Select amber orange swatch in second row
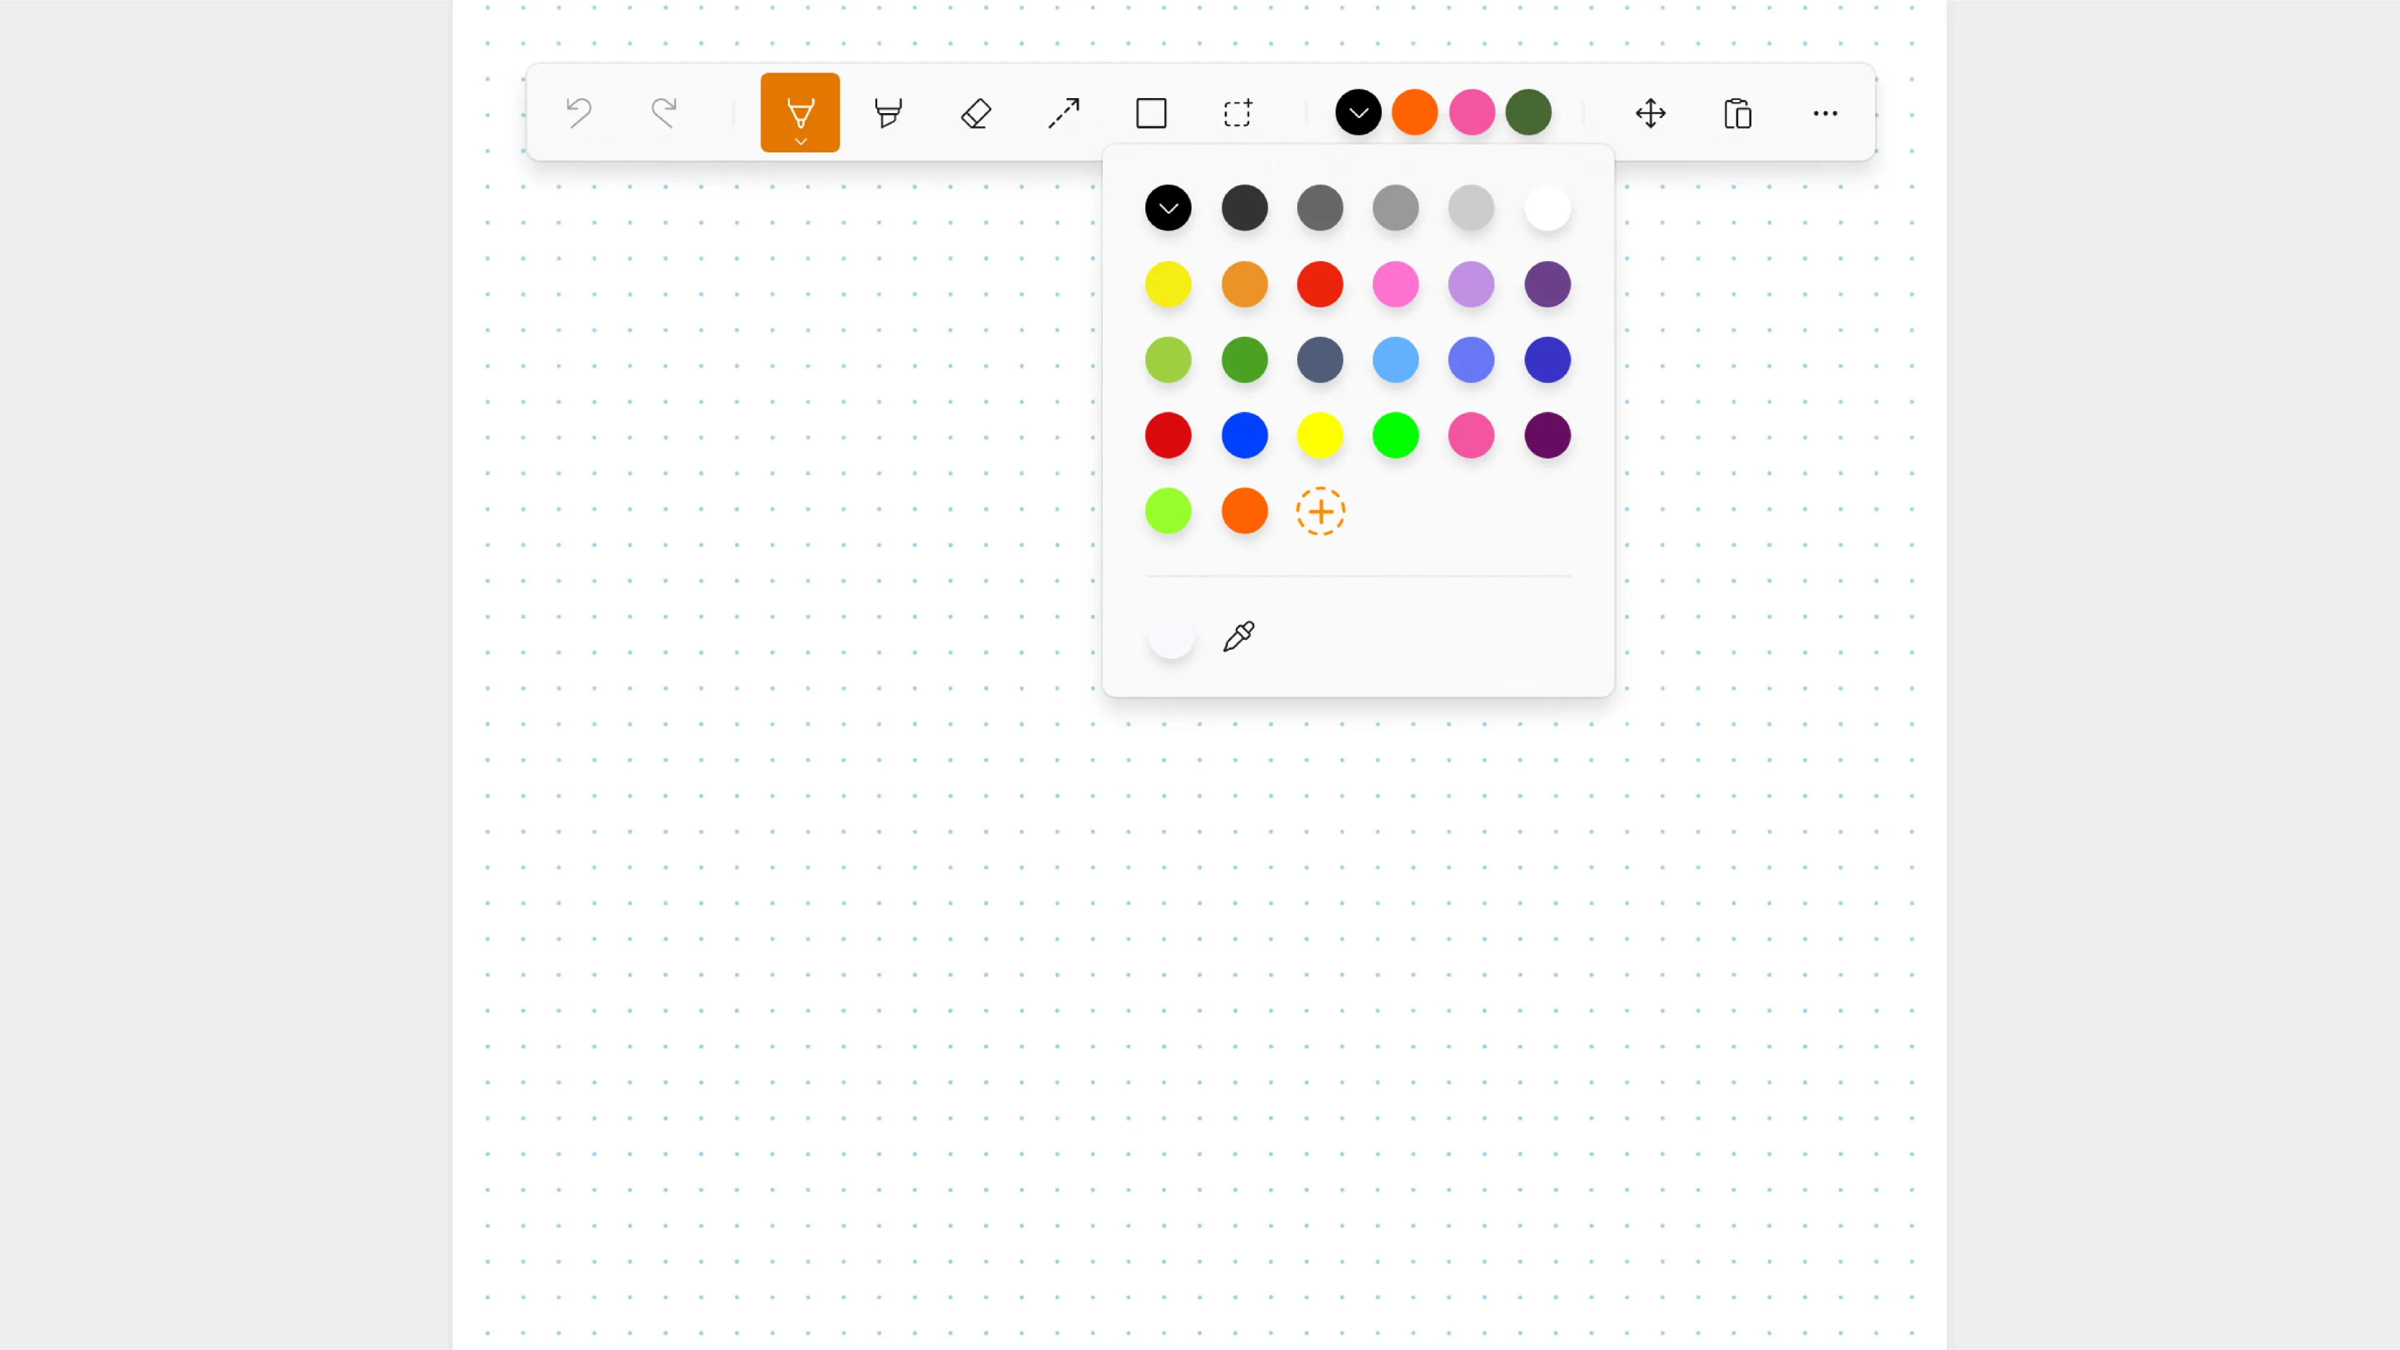This screenshot has width=2400, height=1350. coord(1244,284)
